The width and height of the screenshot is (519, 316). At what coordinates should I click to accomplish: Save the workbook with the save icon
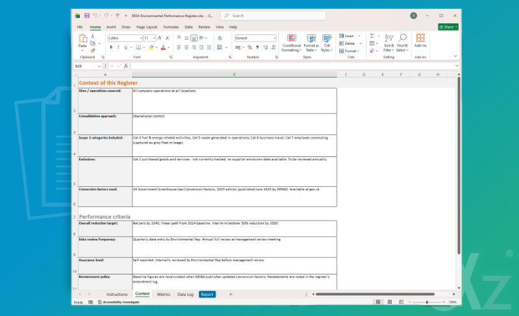click(x=87, y=16)
